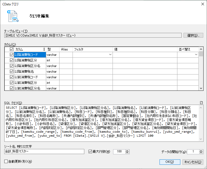
Task: Select the 以前消費税区分名 column name cell
Action: tap(30, 88)
